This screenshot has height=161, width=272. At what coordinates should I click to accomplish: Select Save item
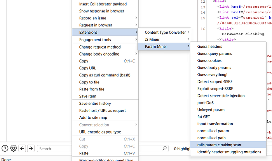click(x=105, y=96)
